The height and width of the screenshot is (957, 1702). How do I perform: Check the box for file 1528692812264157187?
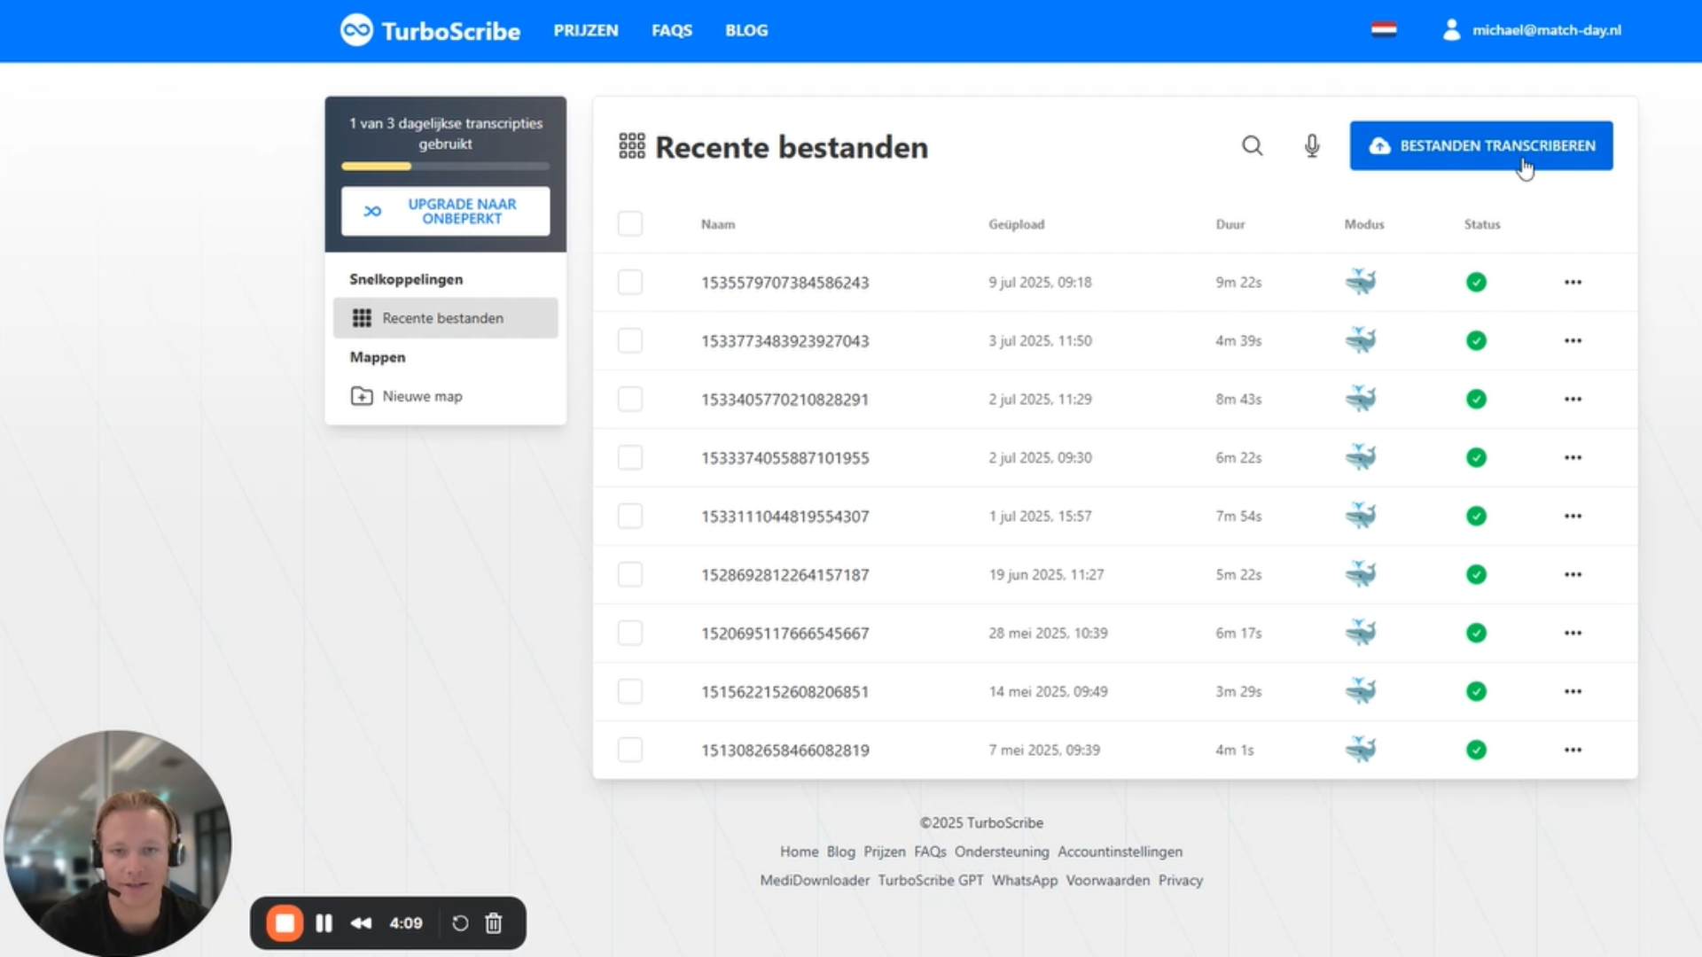(630, 574)
